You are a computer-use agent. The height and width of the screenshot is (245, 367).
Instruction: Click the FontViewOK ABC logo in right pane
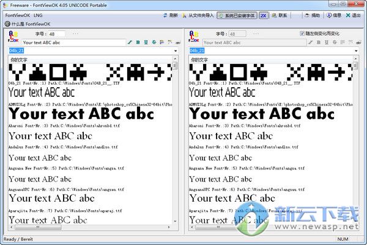pyautogui.click(x=194, y=37)
